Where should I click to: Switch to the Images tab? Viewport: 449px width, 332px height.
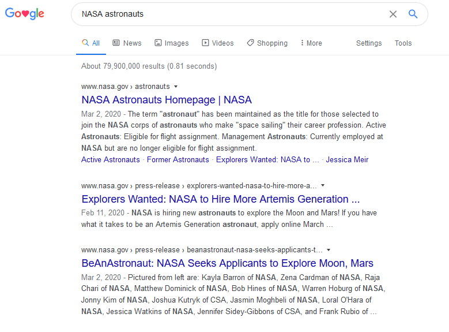coord(172,43)
